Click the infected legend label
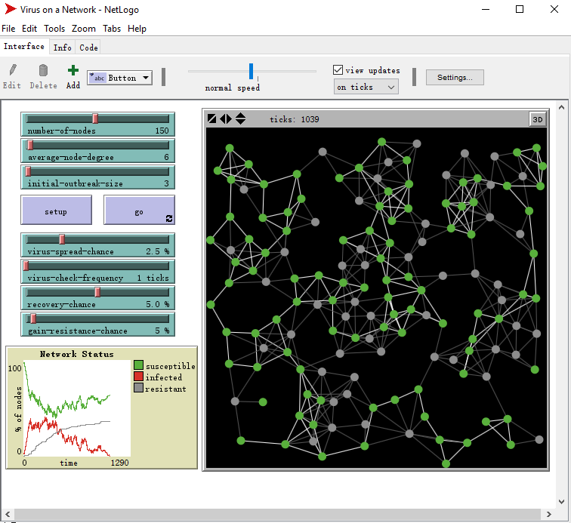The image size is (571, 523). point(163,377)
